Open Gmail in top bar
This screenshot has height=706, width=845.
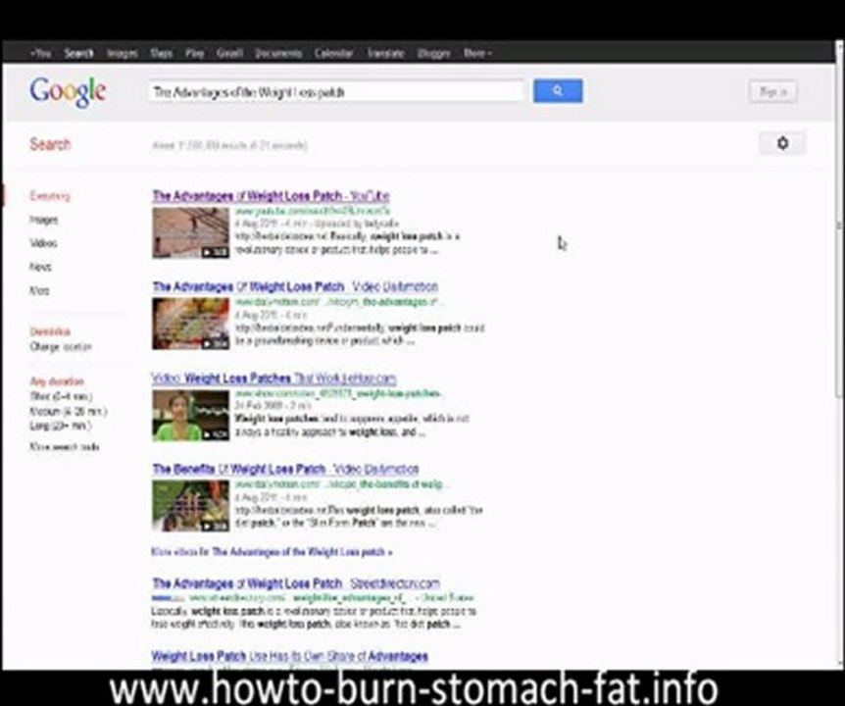(x=229, y=53)
